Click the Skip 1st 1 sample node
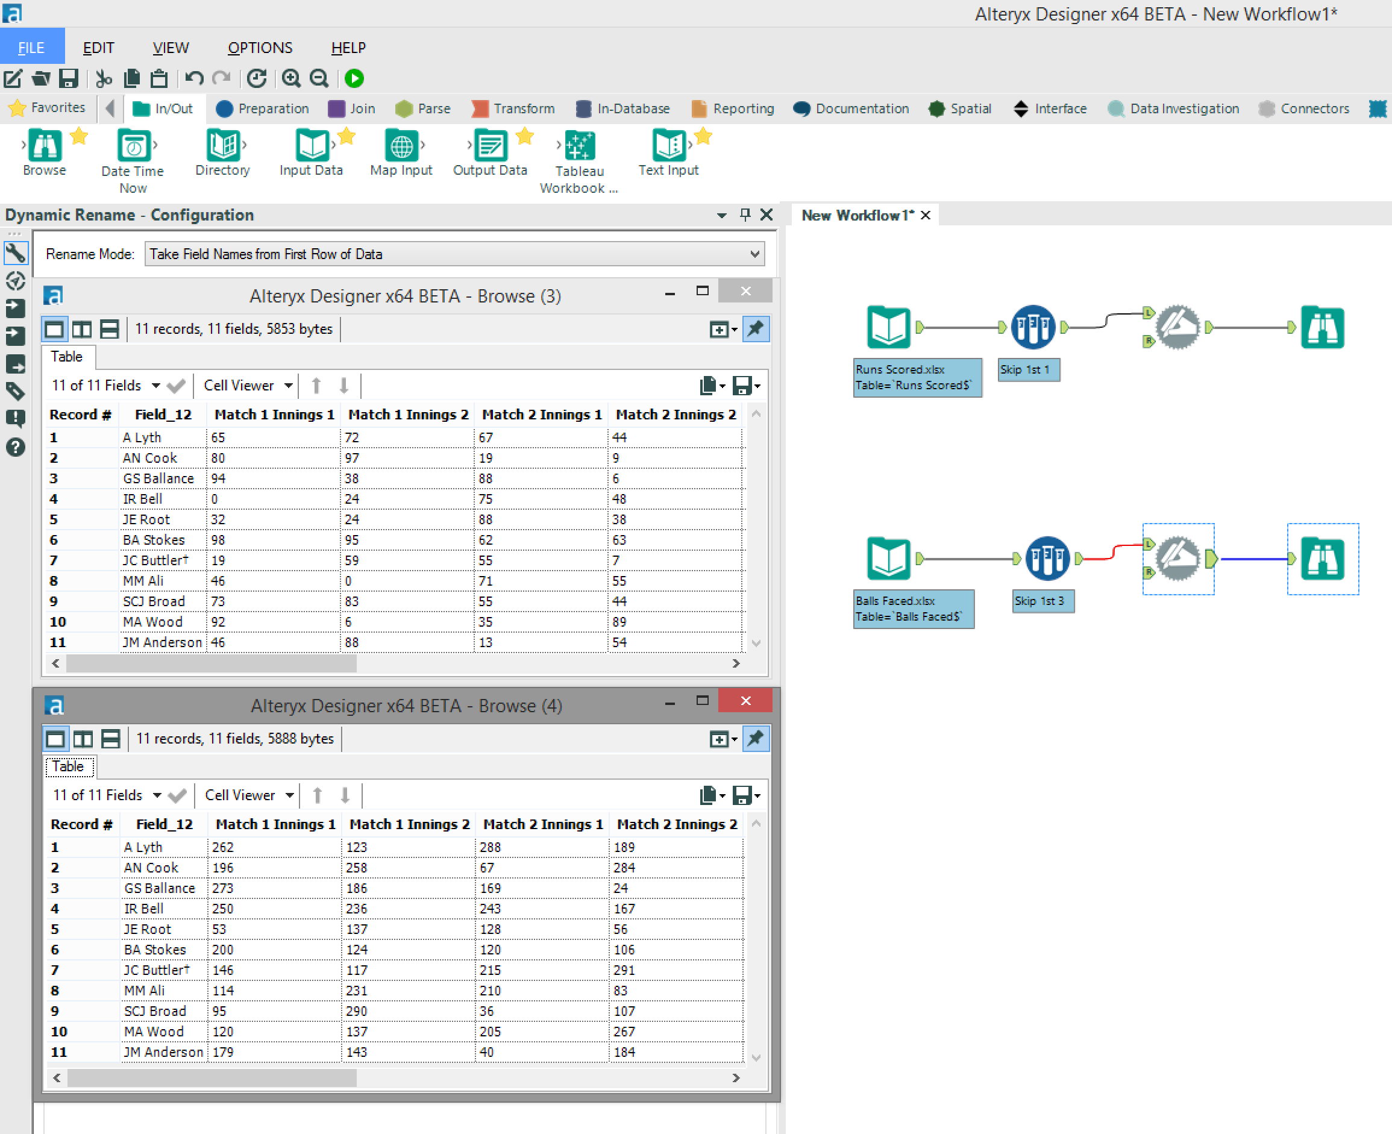 (x=1033, y=327)
